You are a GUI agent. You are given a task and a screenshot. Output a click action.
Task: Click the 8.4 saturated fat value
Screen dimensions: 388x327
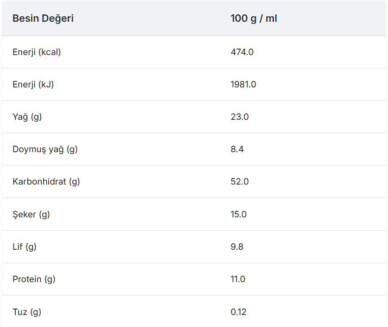pos(237,149)
